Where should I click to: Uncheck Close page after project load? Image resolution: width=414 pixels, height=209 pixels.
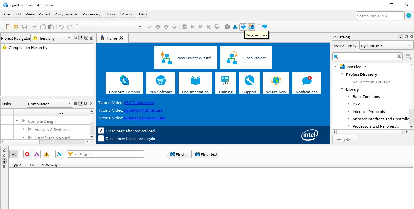pyautogui.click(x=101, y=131)
